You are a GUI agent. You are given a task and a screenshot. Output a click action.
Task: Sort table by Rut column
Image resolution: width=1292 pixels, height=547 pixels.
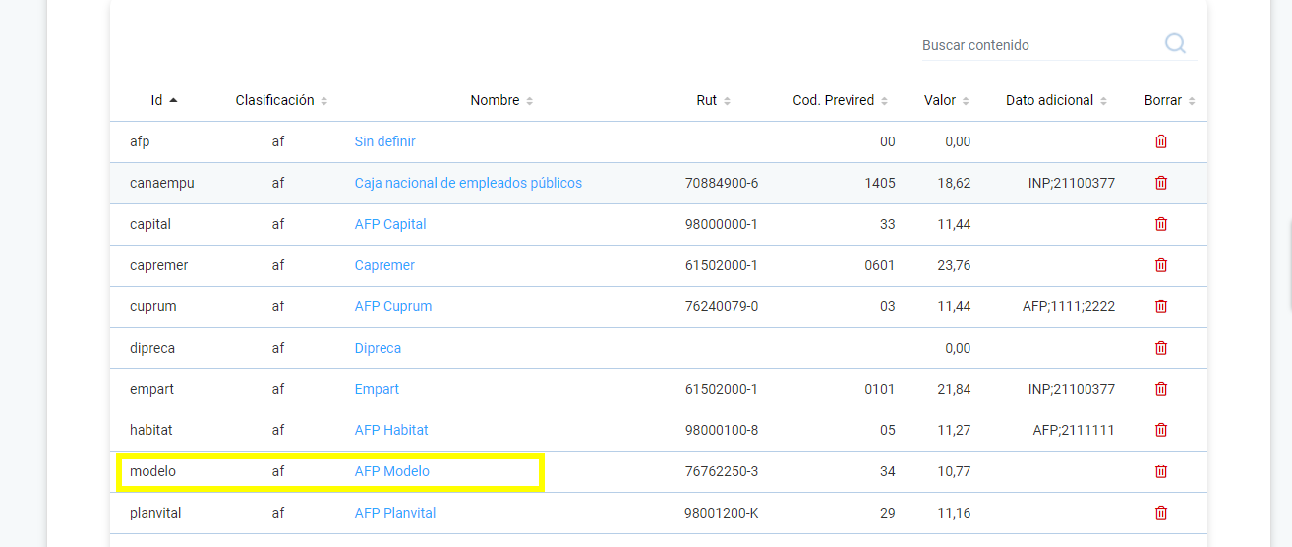pyautogui.click(x=714, y=100)
